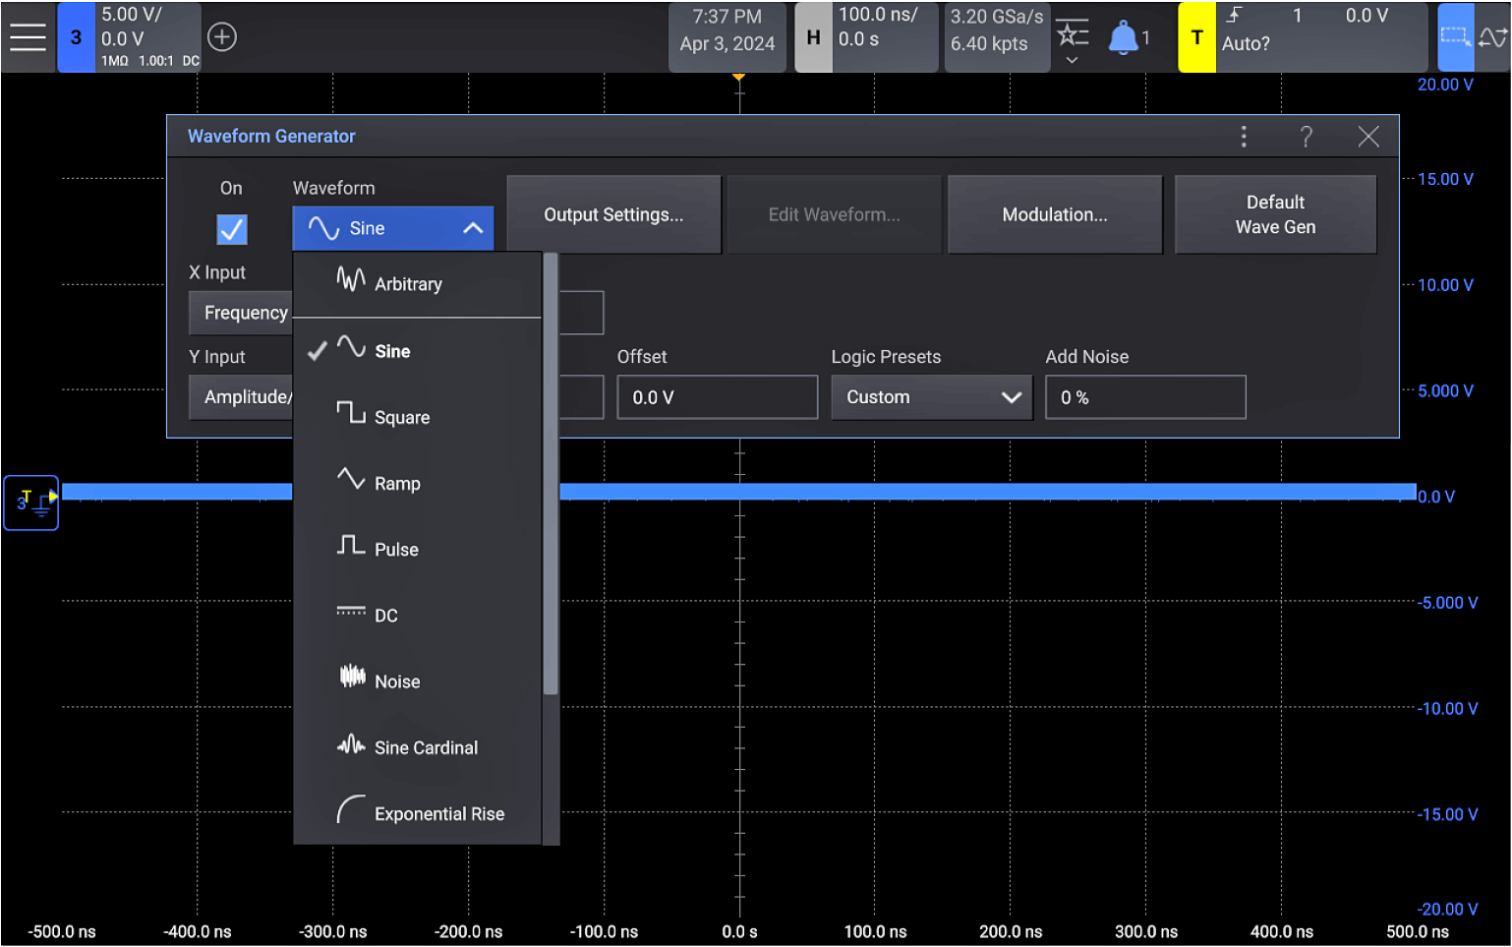Choose the Sine Cardinal waveform icon

click(x=351, y=744)
